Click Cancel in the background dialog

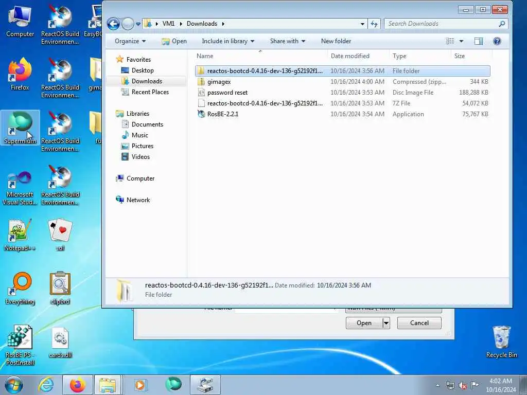click(x=419, y=323)
